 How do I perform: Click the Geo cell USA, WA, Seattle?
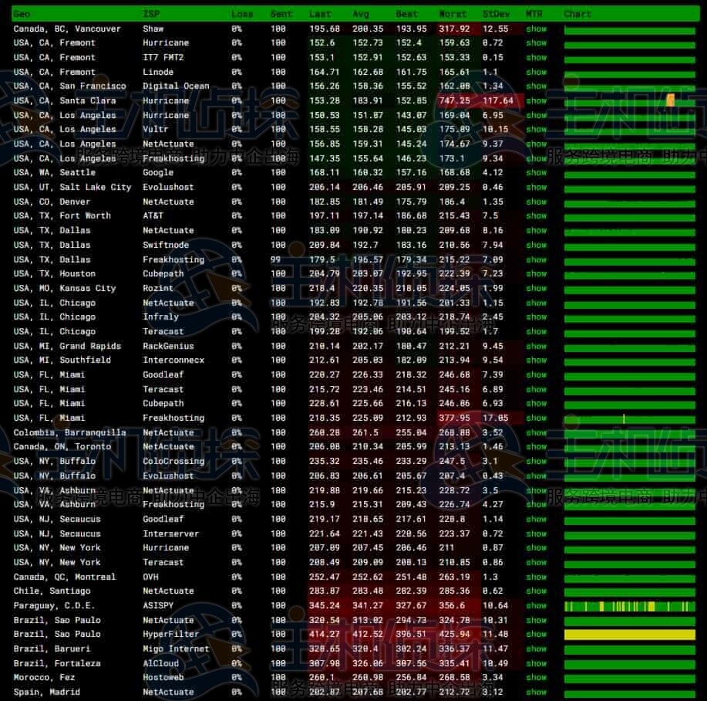[x=54, y=172]
